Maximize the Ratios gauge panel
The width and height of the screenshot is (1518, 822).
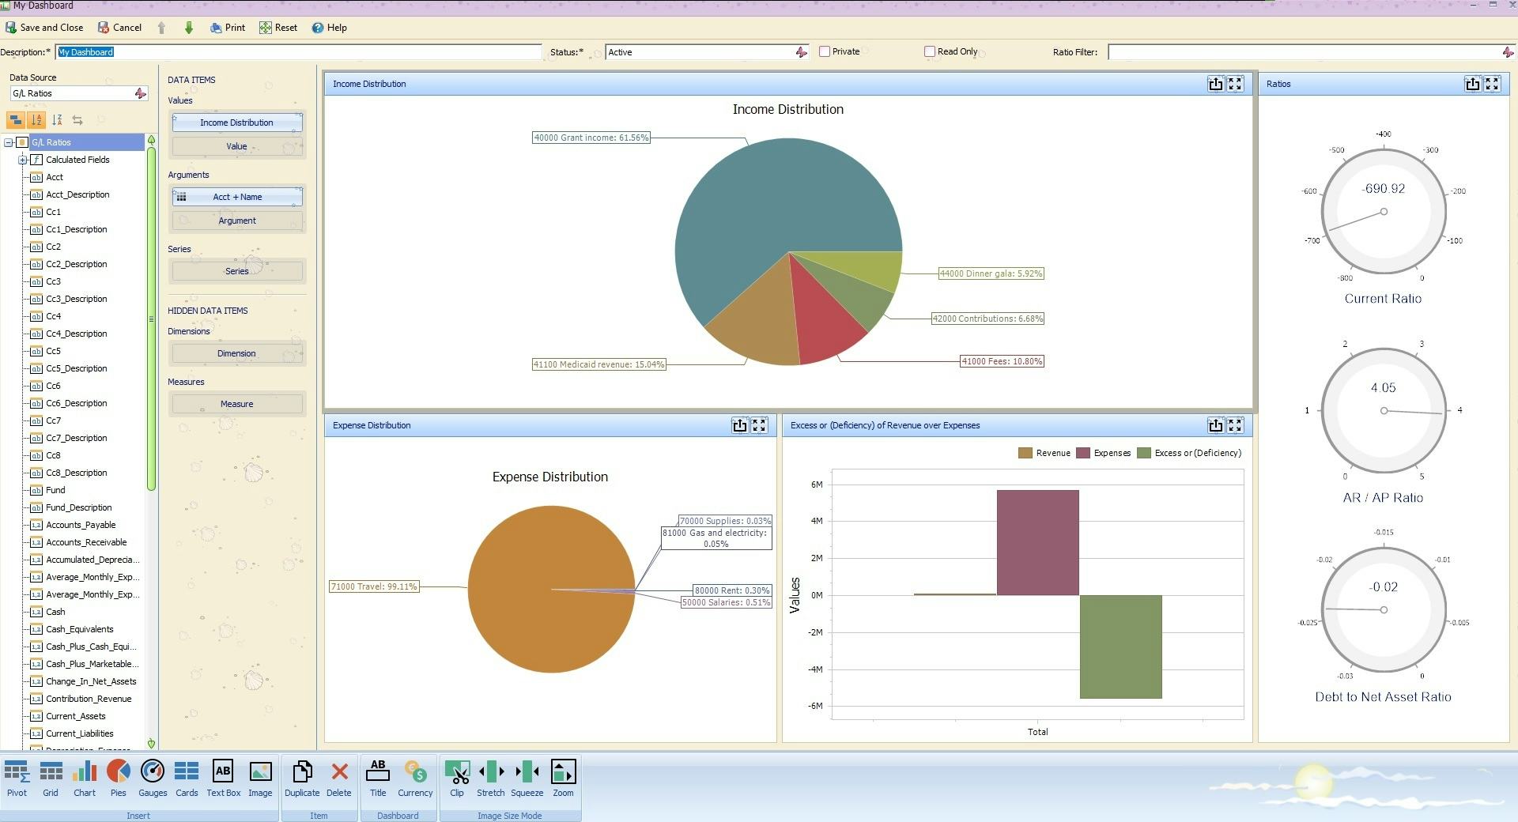(1492, 84)
